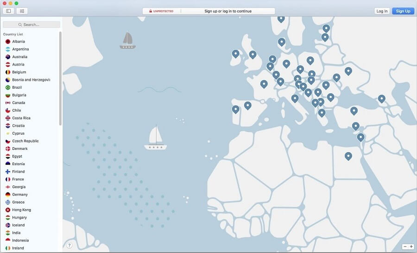Image resolution: width=417 pixels, height=253 pixels.
Task: Open the settings sliders icon
Action: tap(22, 11)
